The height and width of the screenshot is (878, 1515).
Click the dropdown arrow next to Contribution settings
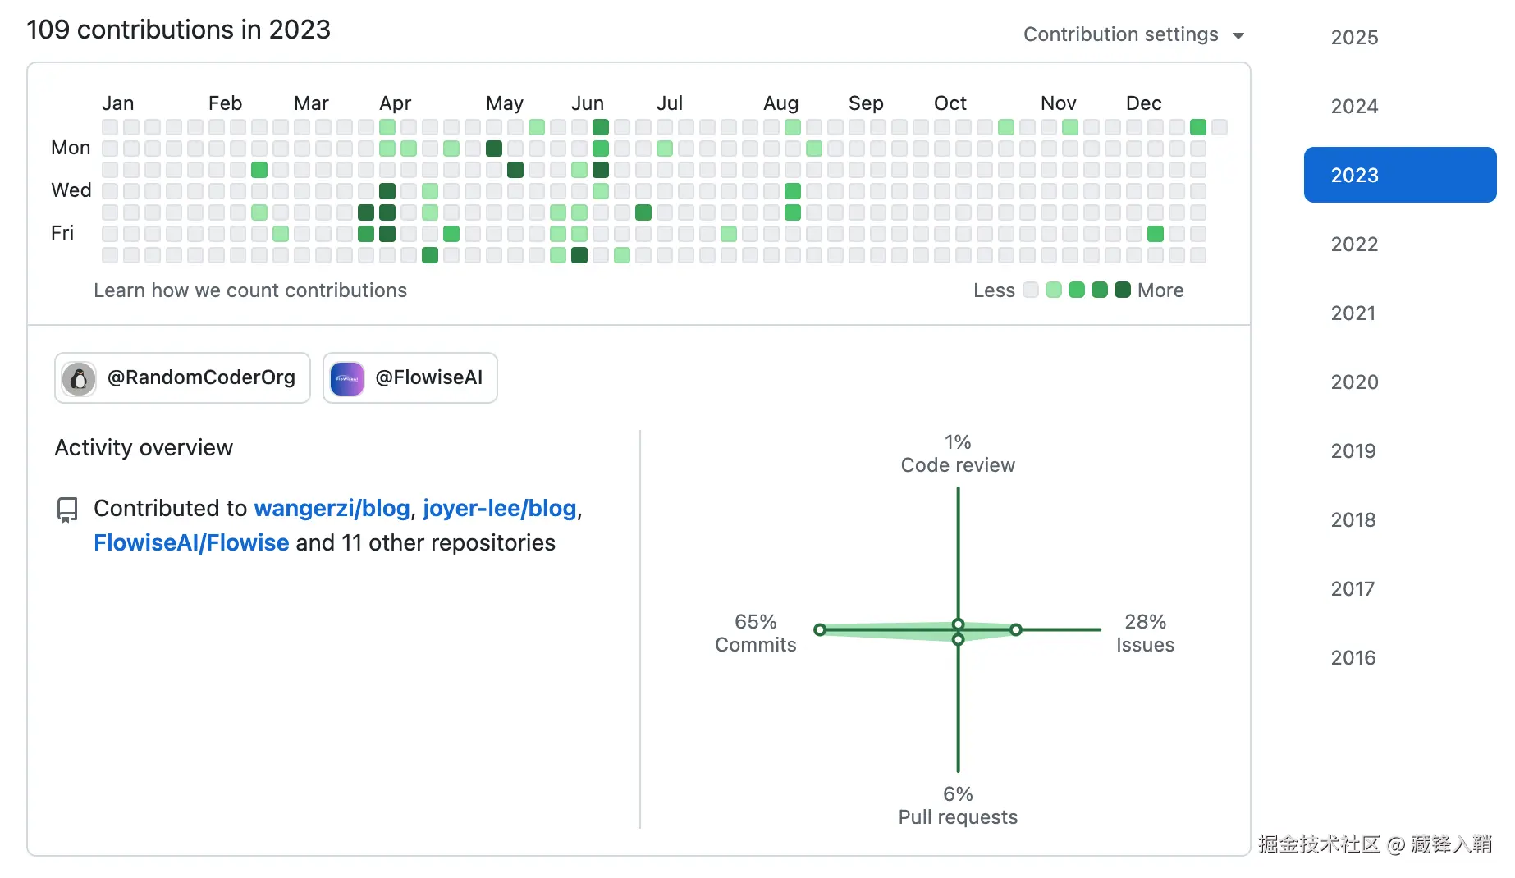1238,35
